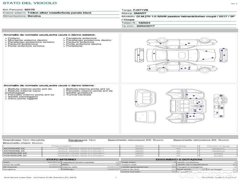The width and height of the screenshot is (240, 180).
Task: Select the "Km Percorsi: 63170" line
Action: pos(19,10)
